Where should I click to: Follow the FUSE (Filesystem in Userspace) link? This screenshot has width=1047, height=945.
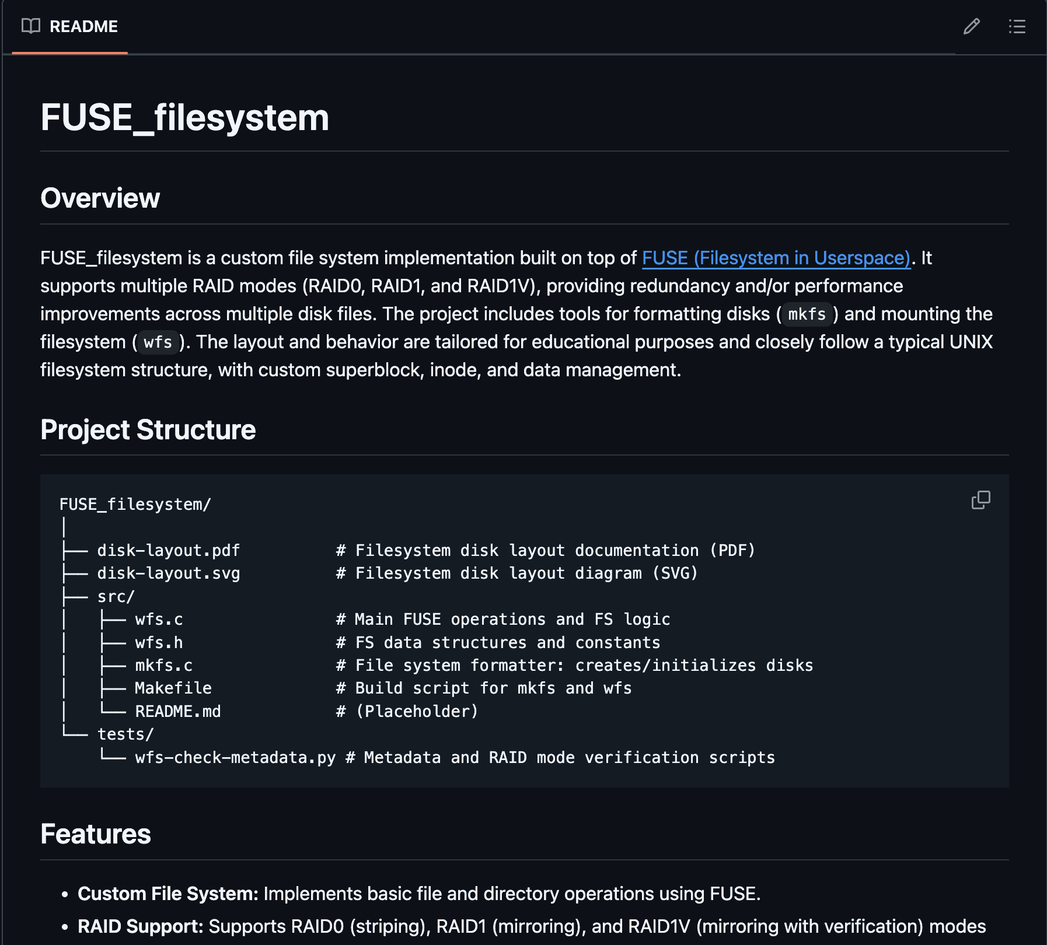[776, 258]
